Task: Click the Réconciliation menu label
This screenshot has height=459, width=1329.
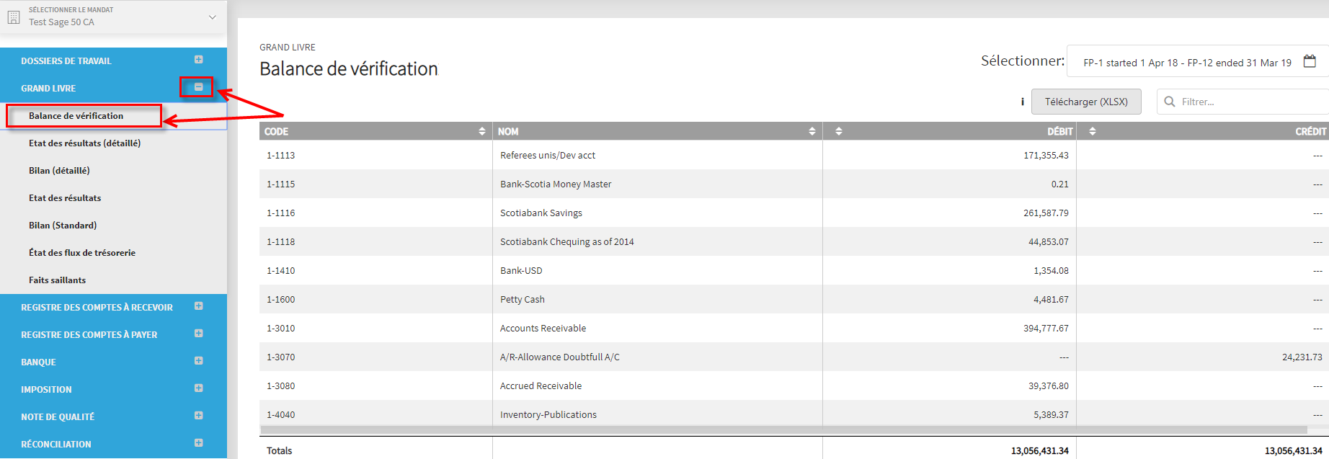Action: pyautogui.click(x=56, y=445)
